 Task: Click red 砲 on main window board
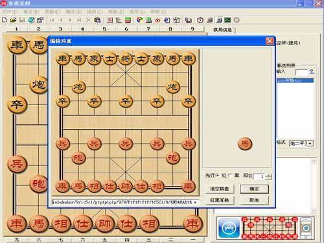38,184
